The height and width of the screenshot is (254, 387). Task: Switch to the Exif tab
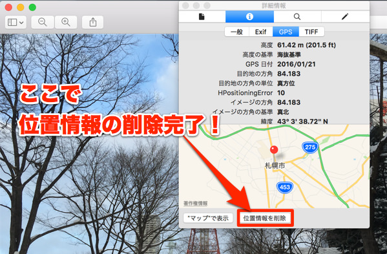coord(260,32)
